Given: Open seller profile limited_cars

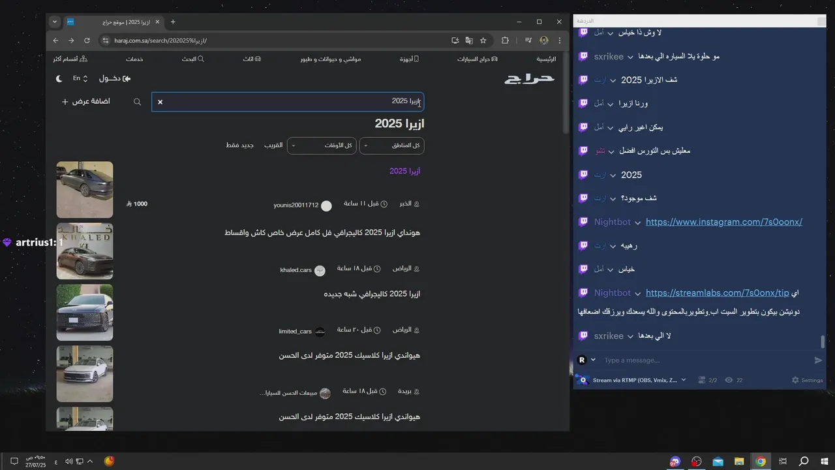Looking at the screenshot, I should point(301,332).
